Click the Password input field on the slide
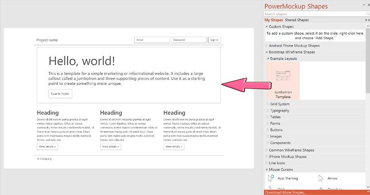 189,40
